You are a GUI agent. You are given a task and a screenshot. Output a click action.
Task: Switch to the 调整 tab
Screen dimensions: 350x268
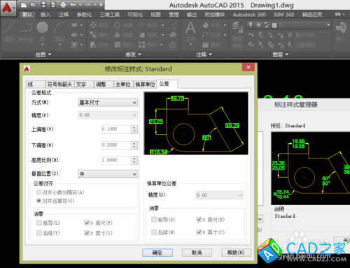pyautogui.click(x=104, y=84)
